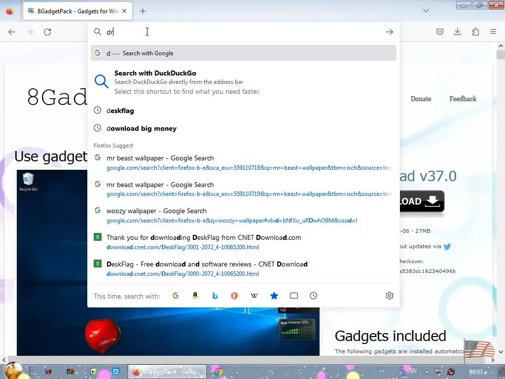Open the Chrome icon in the taskbar

coord(218,372)
